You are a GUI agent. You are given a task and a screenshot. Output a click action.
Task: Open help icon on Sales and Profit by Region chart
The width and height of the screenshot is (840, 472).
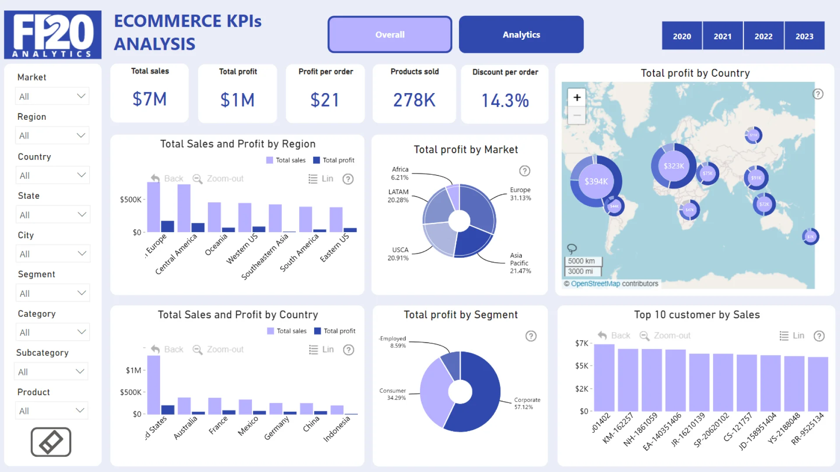tap(348, 179)
